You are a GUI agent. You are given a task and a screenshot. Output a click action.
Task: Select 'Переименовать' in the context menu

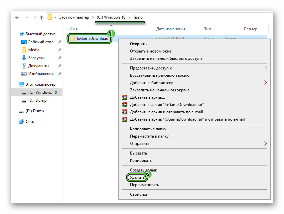tap(144, 185)
